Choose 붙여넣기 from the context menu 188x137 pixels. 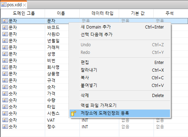tap(120, 85)
